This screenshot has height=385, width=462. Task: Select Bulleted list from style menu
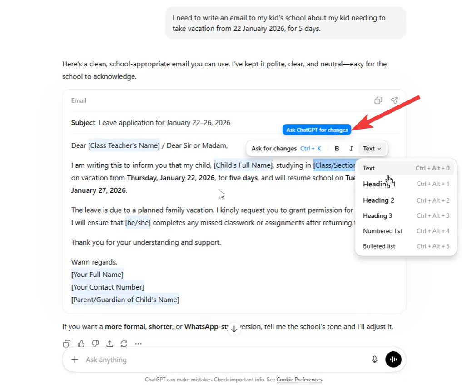pos(406,246)
